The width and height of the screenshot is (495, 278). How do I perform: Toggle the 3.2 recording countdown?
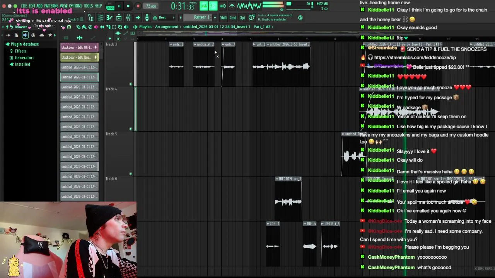tap(213, 6)
